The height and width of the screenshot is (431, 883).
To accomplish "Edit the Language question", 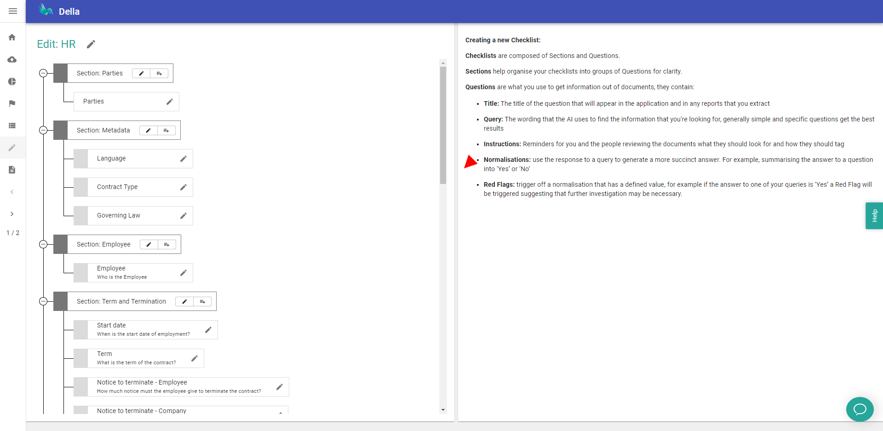I will [x=183, y=159].
